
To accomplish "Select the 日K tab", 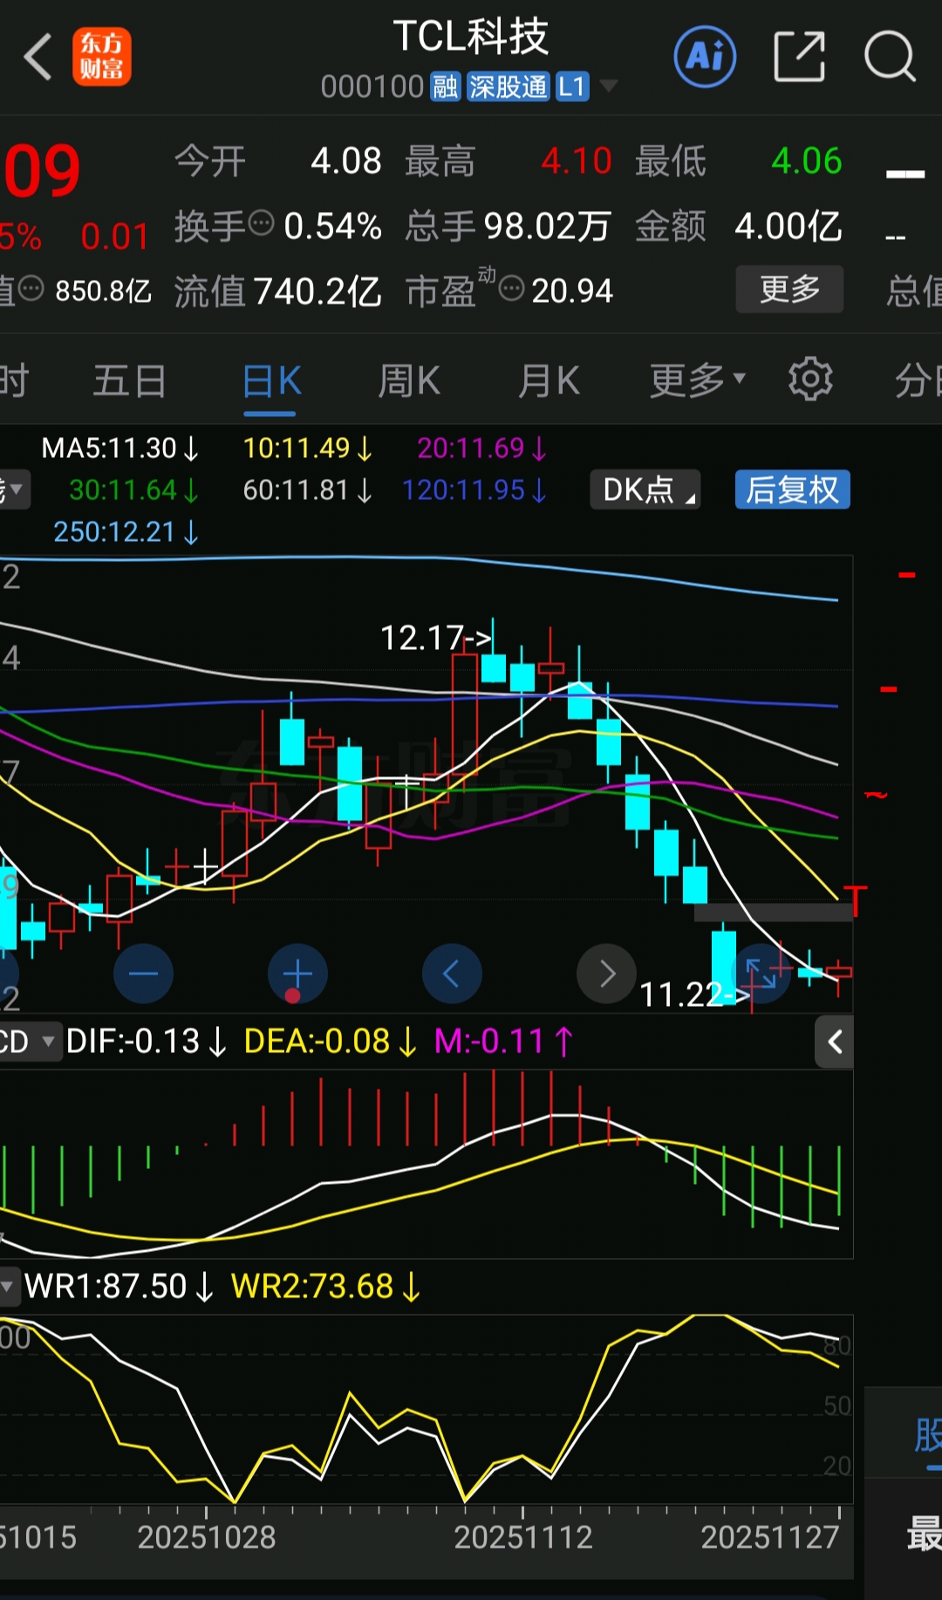I will (271, 380).
